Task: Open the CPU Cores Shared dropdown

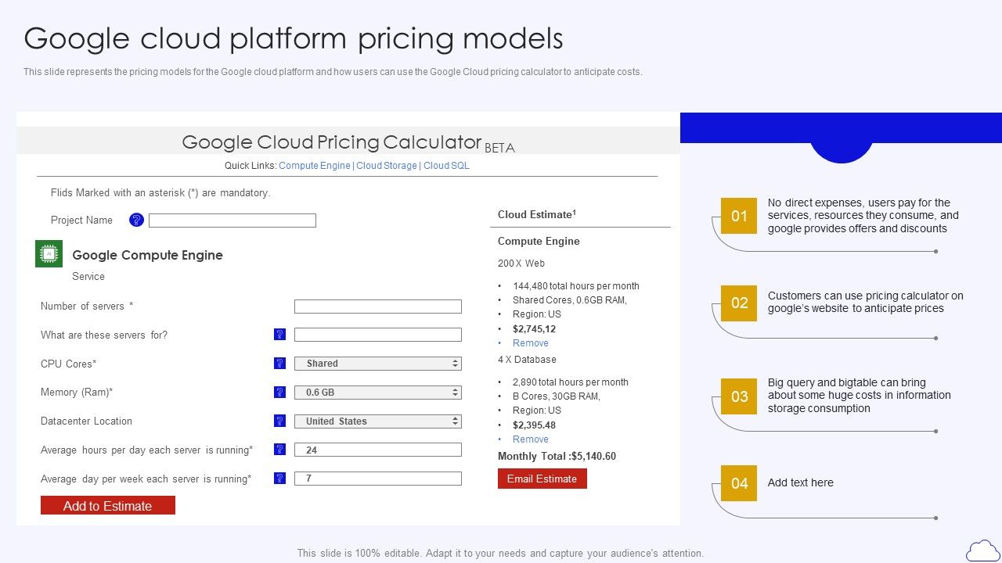Action: [378, 364]
